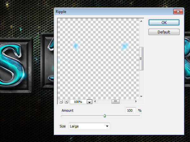Close the Ripple dialog

178,11
